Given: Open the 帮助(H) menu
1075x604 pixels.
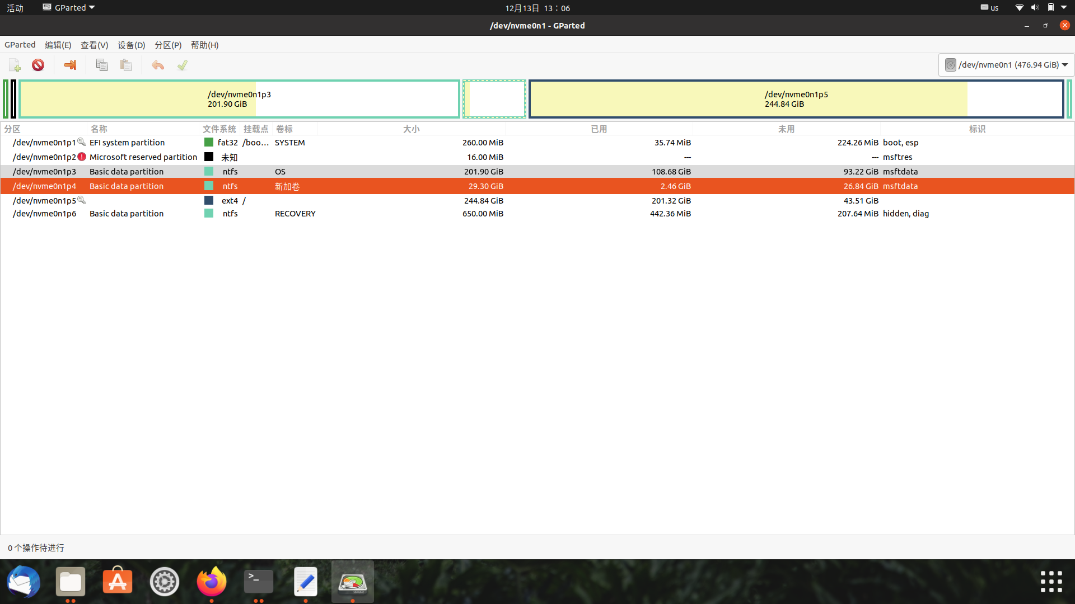Looking at the screenshot, I should [204, 45].
